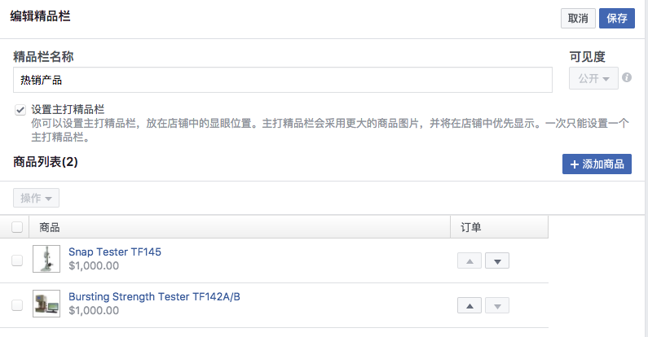This screenshot has height=337, width=648.
Task: Open Snap Tester TF145 product thumbnail
Action: click(x=46, y=259)
